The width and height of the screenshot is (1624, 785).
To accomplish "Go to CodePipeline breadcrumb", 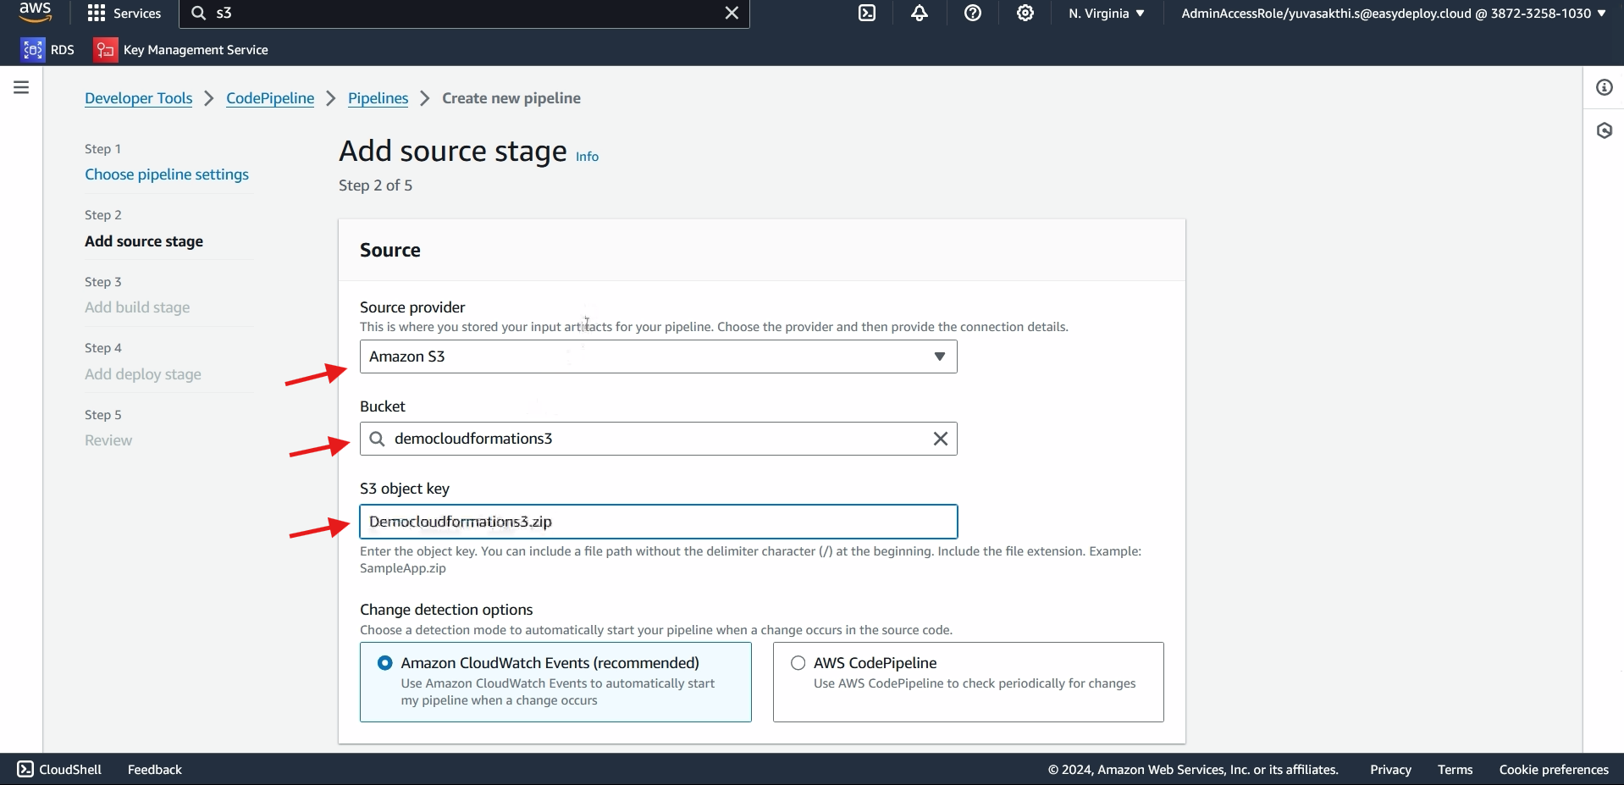I will 270,98.
